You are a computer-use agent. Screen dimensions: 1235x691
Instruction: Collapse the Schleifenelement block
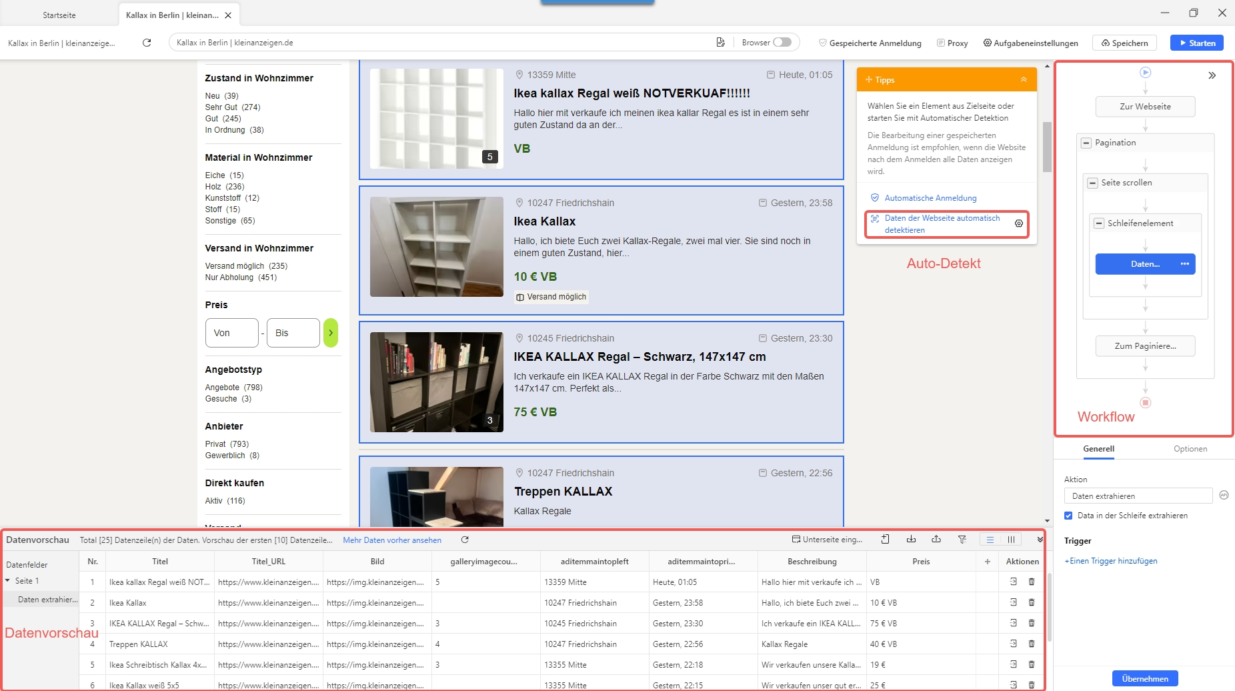click(x=1099, y=223)
